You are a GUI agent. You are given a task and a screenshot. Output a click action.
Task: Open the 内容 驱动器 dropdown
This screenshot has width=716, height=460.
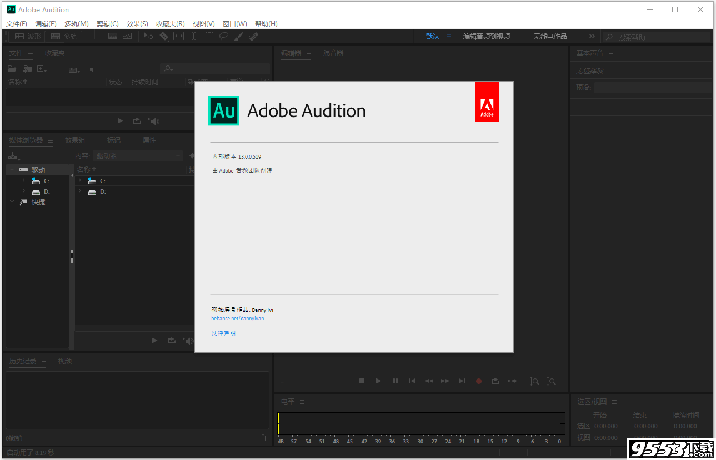pos(138,156)
